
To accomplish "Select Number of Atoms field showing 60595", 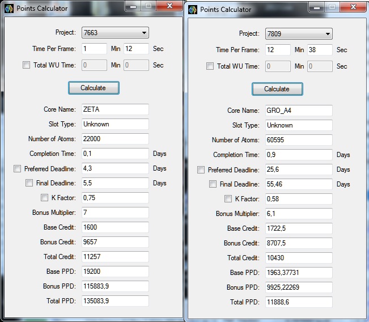I will tap(299, 140).
